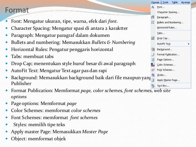Open the Tools menu
196x147 pixels.
(x=165, y=2)
